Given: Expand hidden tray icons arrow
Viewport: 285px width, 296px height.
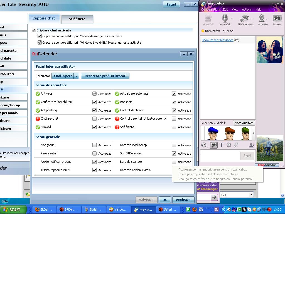Looking at the screenshot, I should tap(224, 209).
